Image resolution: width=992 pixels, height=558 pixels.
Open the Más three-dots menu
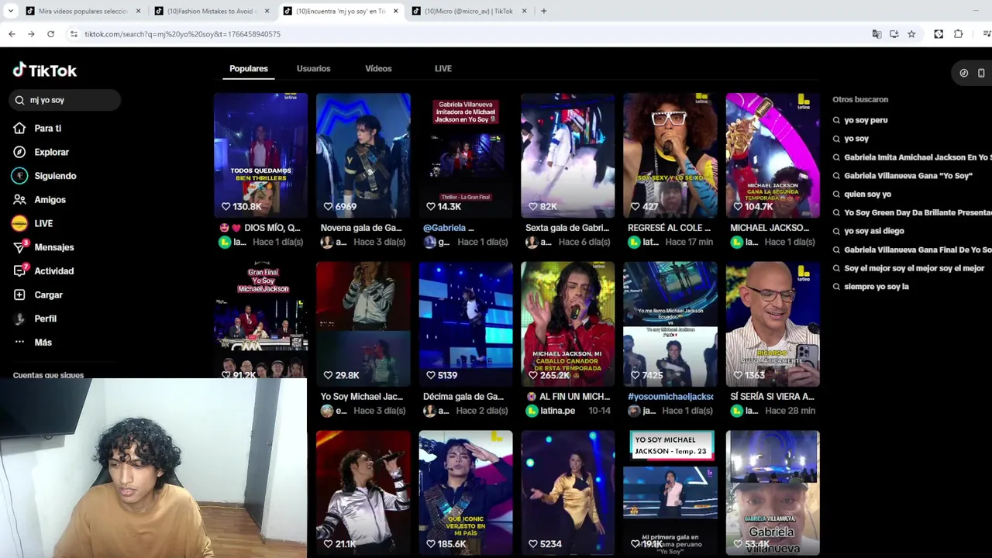pyautogui.click(x=19, y=342)
